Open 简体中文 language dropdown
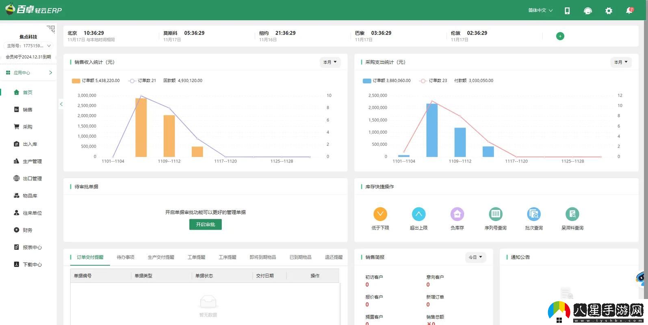Image resolution: width=648 pixels, height=325 pixels. [540, 11]
